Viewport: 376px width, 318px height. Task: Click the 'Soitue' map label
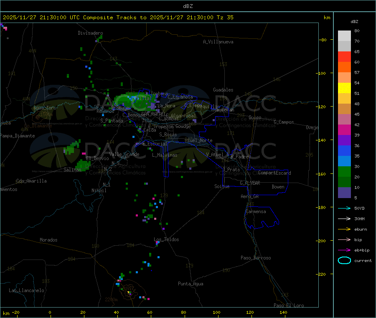tap(222, 186)
